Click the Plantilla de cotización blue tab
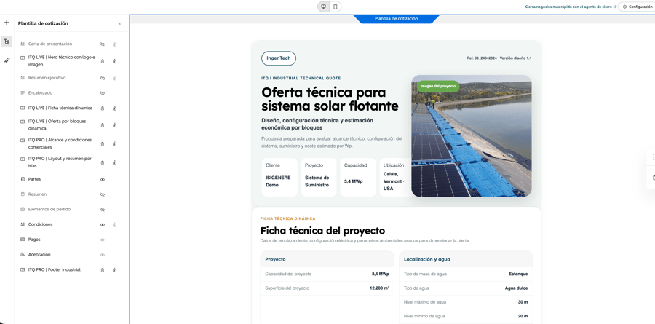Screen dimensions: 655x324 [x=396, y=19]
